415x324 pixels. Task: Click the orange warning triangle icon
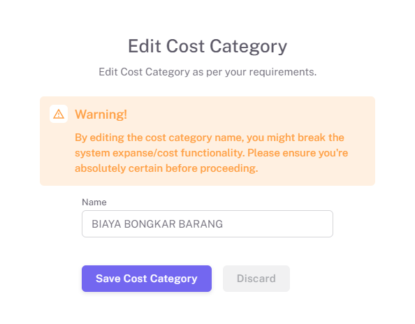click(x=59, y=114)
